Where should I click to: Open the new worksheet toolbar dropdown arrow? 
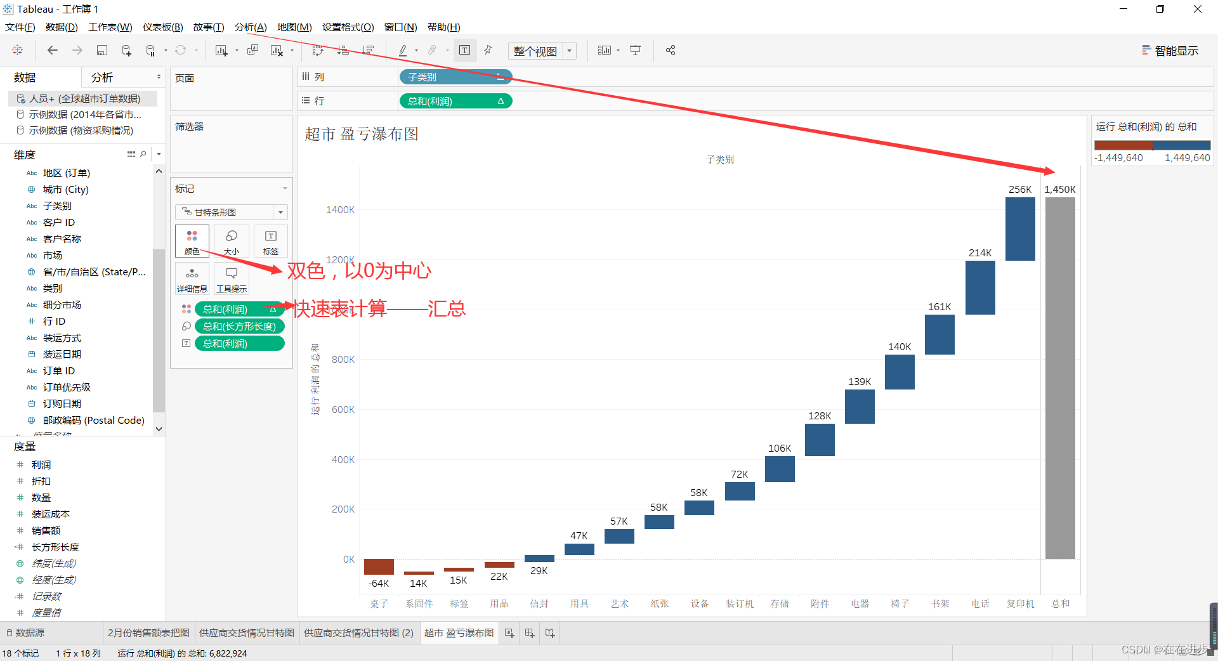point(237,51)
